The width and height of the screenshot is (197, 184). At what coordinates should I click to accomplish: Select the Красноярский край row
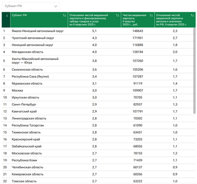tap(98, 139)
